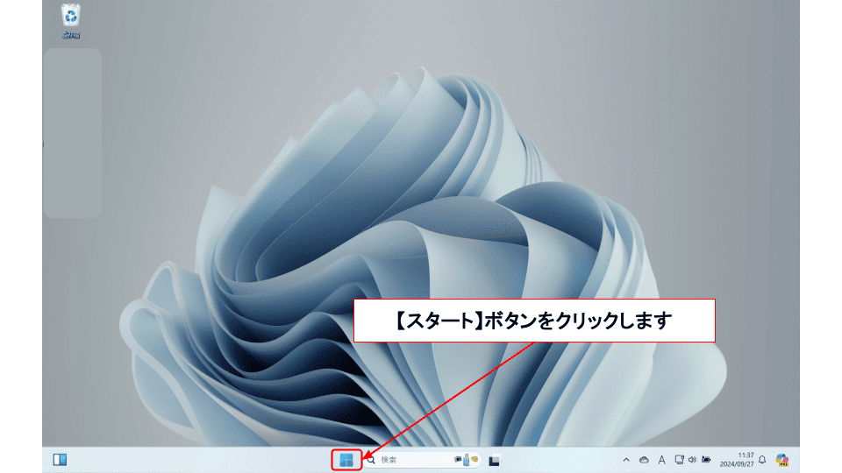Open Task View from the taskbar
The width and height of the screenshot is (842, 473).
[x=495, y=460]
